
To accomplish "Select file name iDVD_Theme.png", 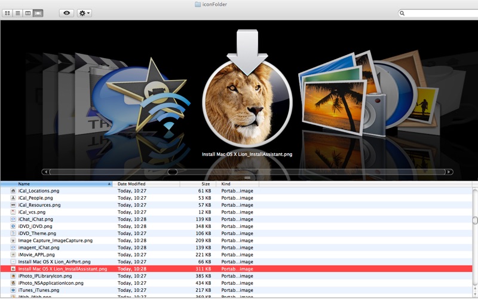I will [37, 233].
